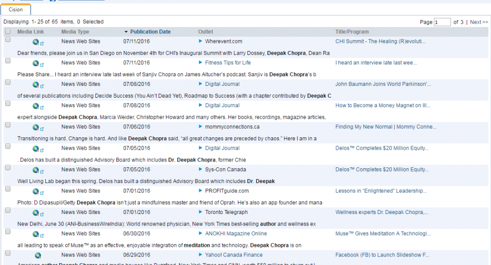Viewport: 491px width, 265px height.
Task: Click external link icon in PROFITguide.com row
Action: point(42,193)
